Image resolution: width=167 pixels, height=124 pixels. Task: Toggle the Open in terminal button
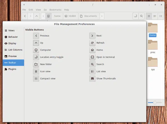pos(92,57)
